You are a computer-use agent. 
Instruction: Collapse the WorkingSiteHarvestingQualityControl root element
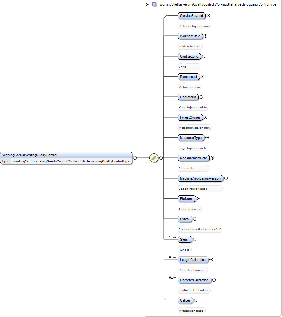pyautogui.click(x=135, y=158)
